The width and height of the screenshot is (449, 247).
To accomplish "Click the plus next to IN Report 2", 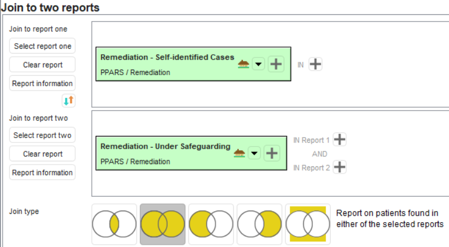I will 340,167.
